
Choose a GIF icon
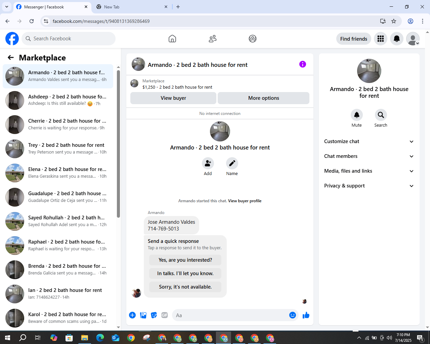tap(165, 315)
